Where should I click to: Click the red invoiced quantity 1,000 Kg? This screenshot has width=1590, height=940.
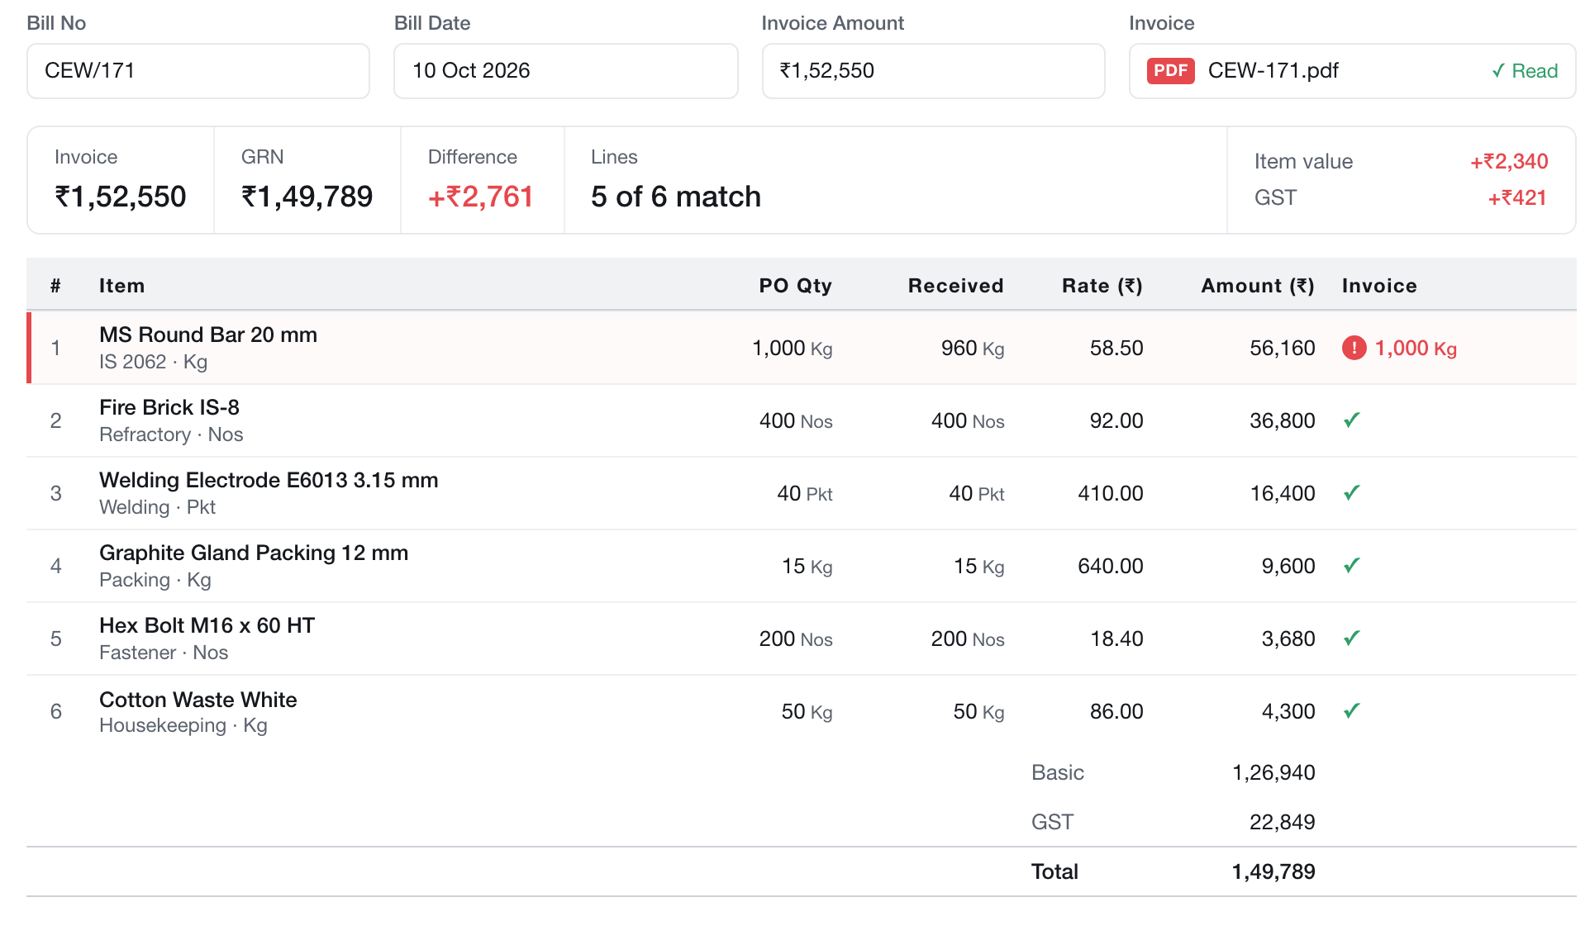(x=1416, y=348)
